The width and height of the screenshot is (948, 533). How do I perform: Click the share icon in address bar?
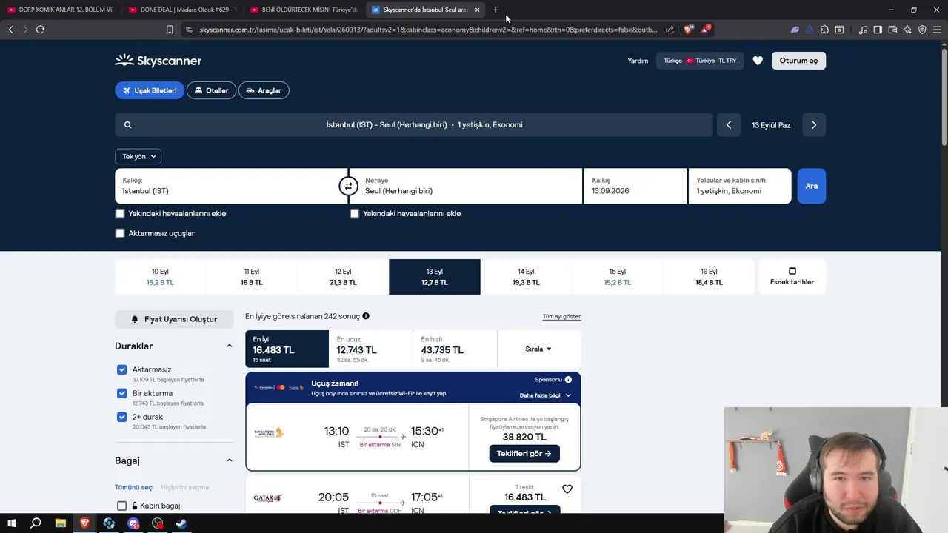pyautogui.click(x=670, y=30)
